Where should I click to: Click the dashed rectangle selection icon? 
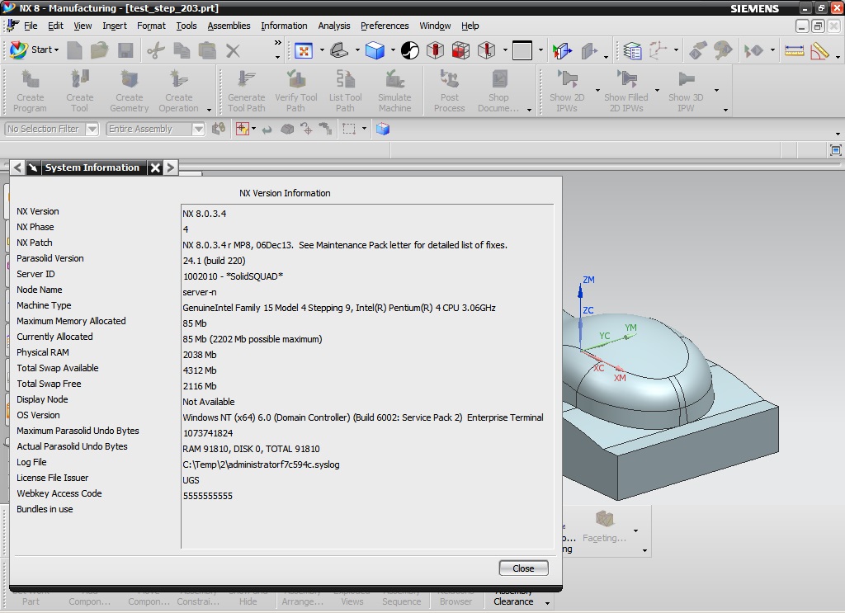(x=349, y=130)
